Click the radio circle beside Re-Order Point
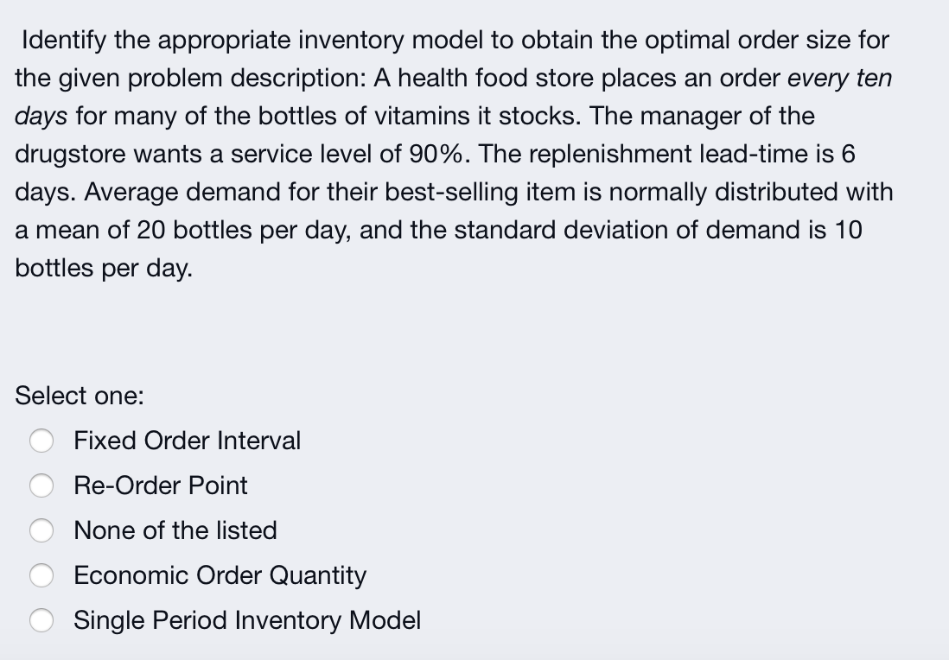This screenshot has height=660, width=949. (41, 485)
